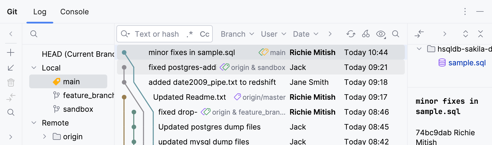Toggle match case Cc option
Viewport: 492px width, 145px height.
click(204, 34)
